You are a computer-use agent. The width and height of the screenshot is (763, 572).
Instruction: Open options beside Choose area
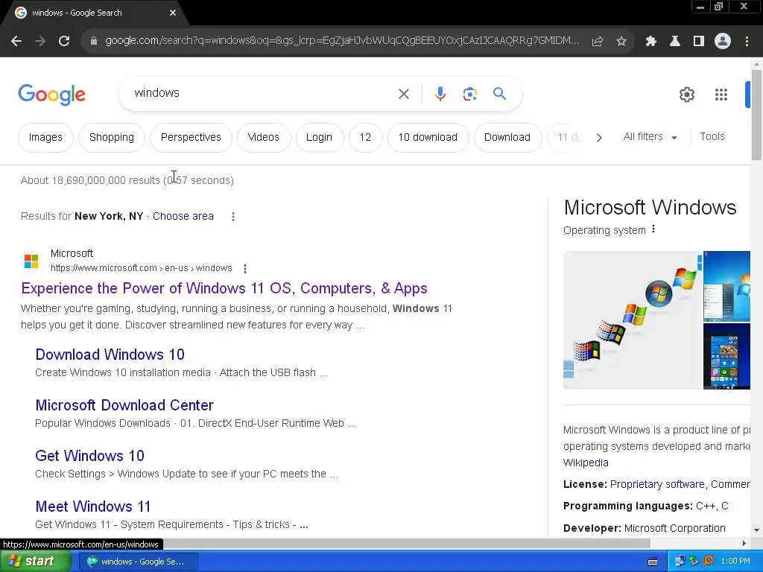coord(233,217)
